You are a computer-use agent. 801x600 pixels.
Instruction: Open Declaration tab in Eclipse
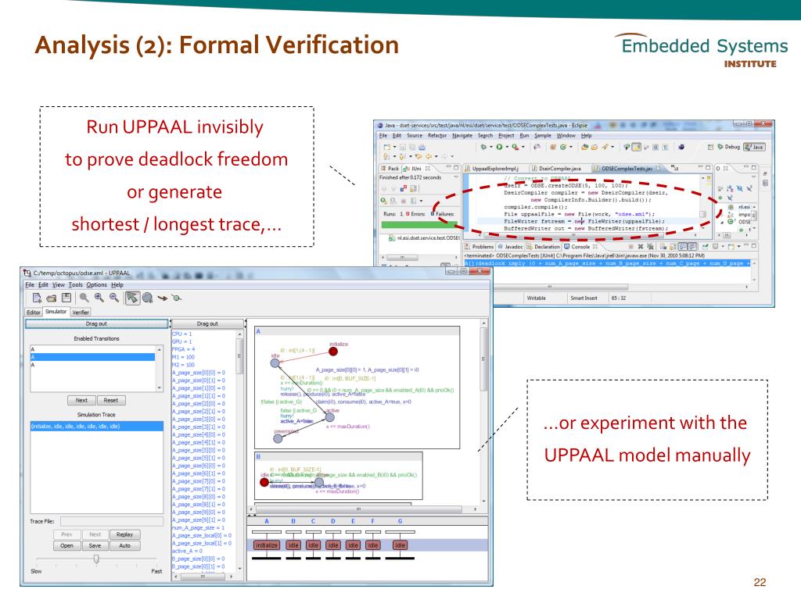(x=544, y=246)
